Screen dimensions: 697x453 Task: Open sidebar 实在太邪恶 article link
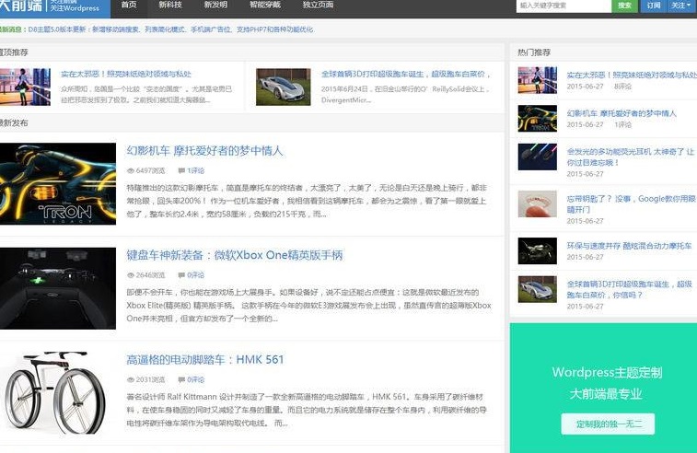(632, 75)
